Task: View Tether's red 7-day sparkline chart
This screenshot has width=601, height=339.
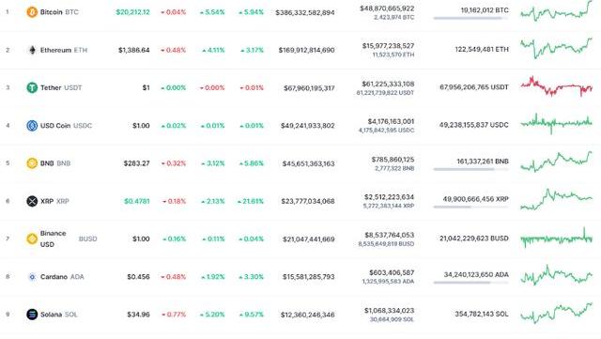Action: click(556, 86)
